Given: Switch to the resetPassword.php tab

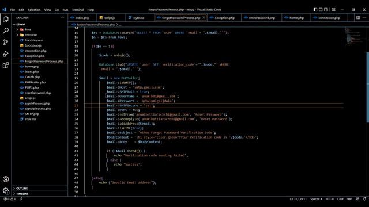Looking at the screenshot, I should 262,18.
